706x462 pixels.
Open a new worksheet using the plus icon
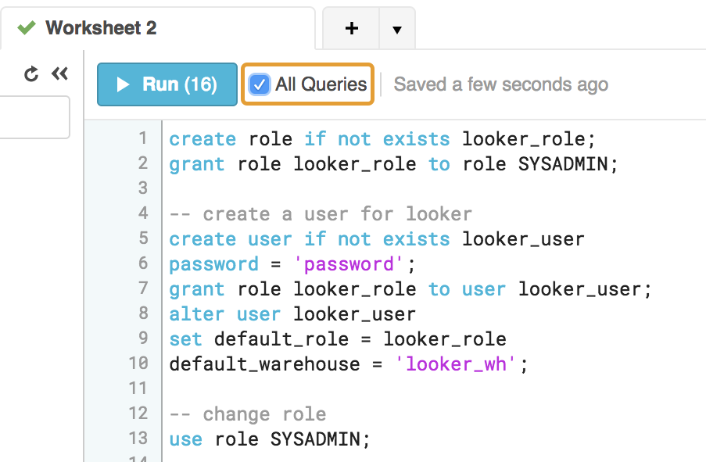350,28
